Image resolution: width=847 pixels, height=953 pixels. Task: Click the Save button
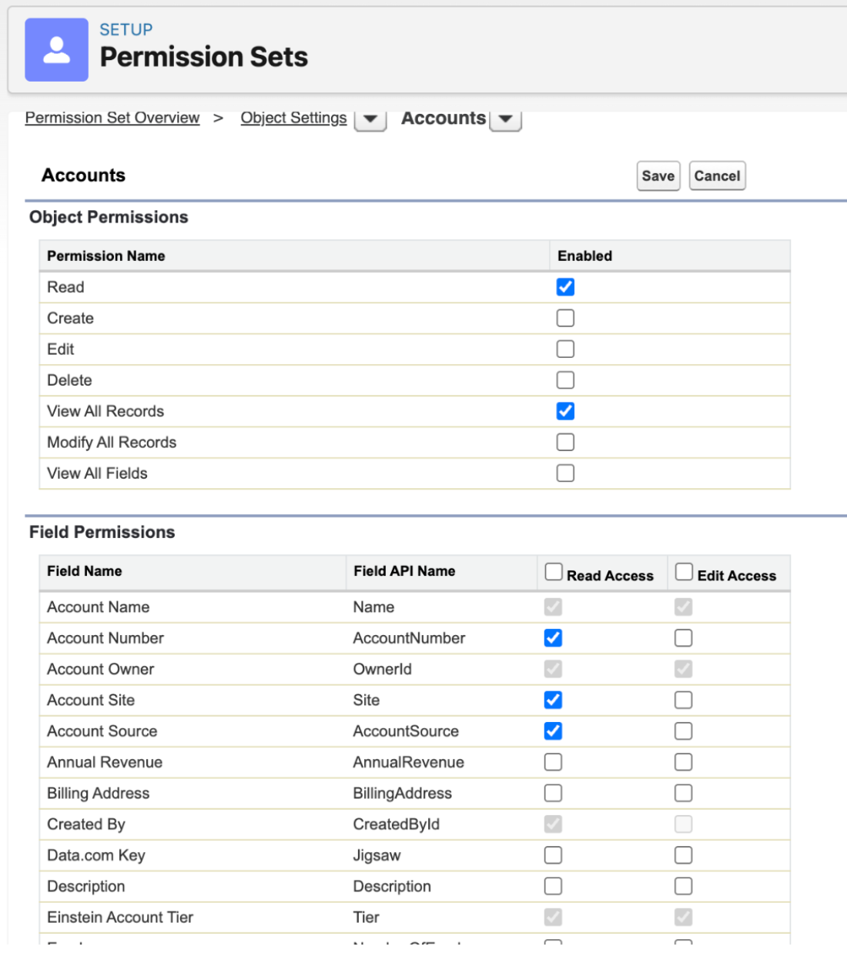(658, 176)
